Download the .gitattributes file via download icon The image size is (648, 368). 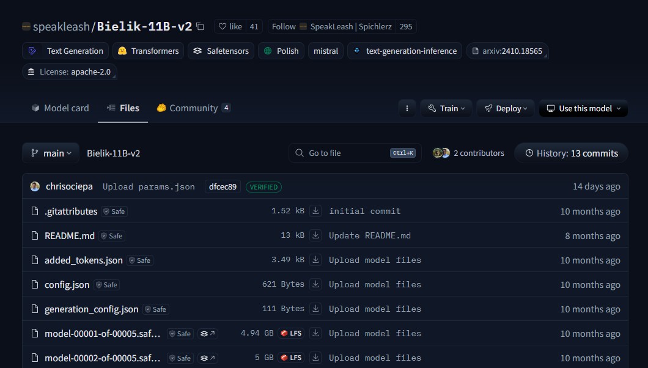(315, 211)
